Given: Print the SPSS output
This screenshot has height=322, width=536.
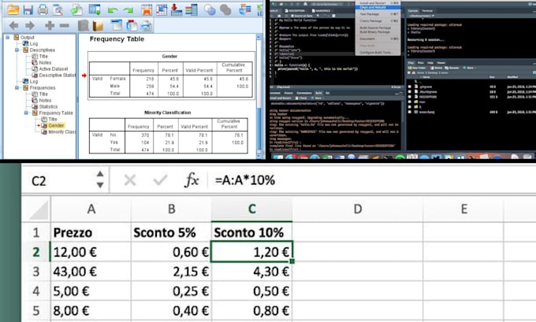Looking at the screenshot, I should coord(43,9).
